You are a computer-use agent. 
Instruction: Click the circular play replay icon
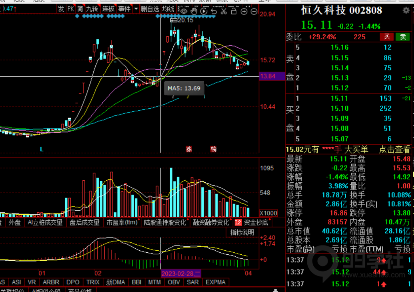(x=204, y=11)
